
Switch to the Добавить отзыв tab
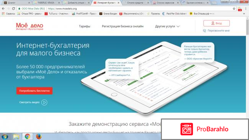[x=76, y=3]
